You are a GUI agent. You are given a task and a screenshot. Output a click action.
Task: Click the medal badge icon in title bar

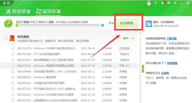149,3
